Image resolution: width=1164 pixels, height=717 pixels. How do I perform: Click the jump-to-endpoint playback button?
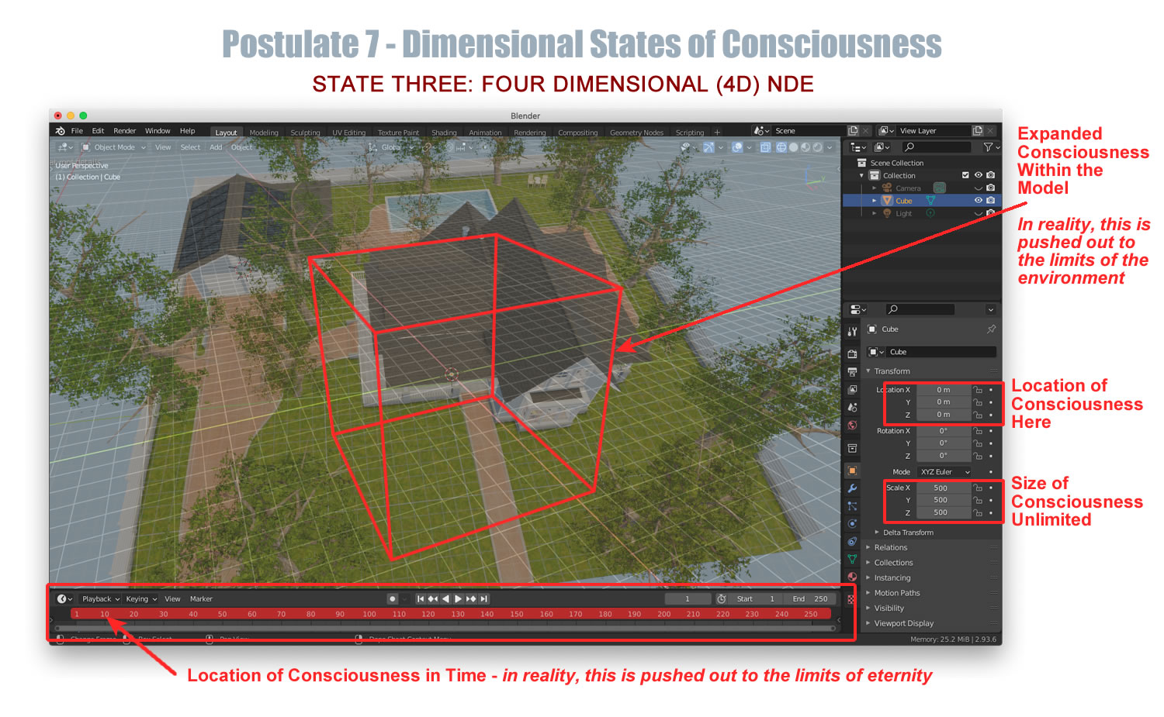[x=483, y=598]
